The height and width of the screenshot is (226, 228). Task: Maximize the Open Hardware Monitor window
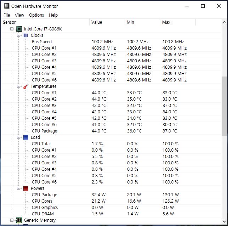203,6
